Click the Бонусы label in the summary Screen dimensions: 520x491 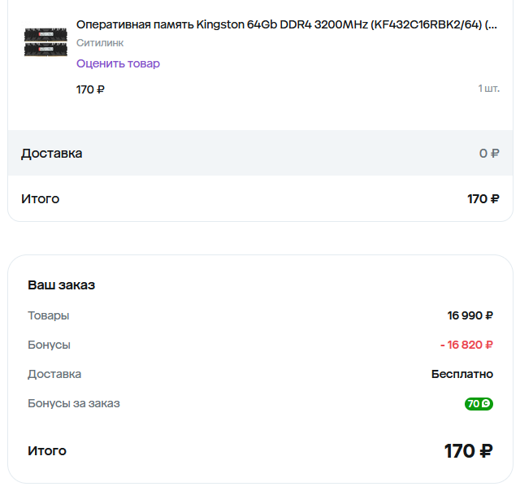49,345
